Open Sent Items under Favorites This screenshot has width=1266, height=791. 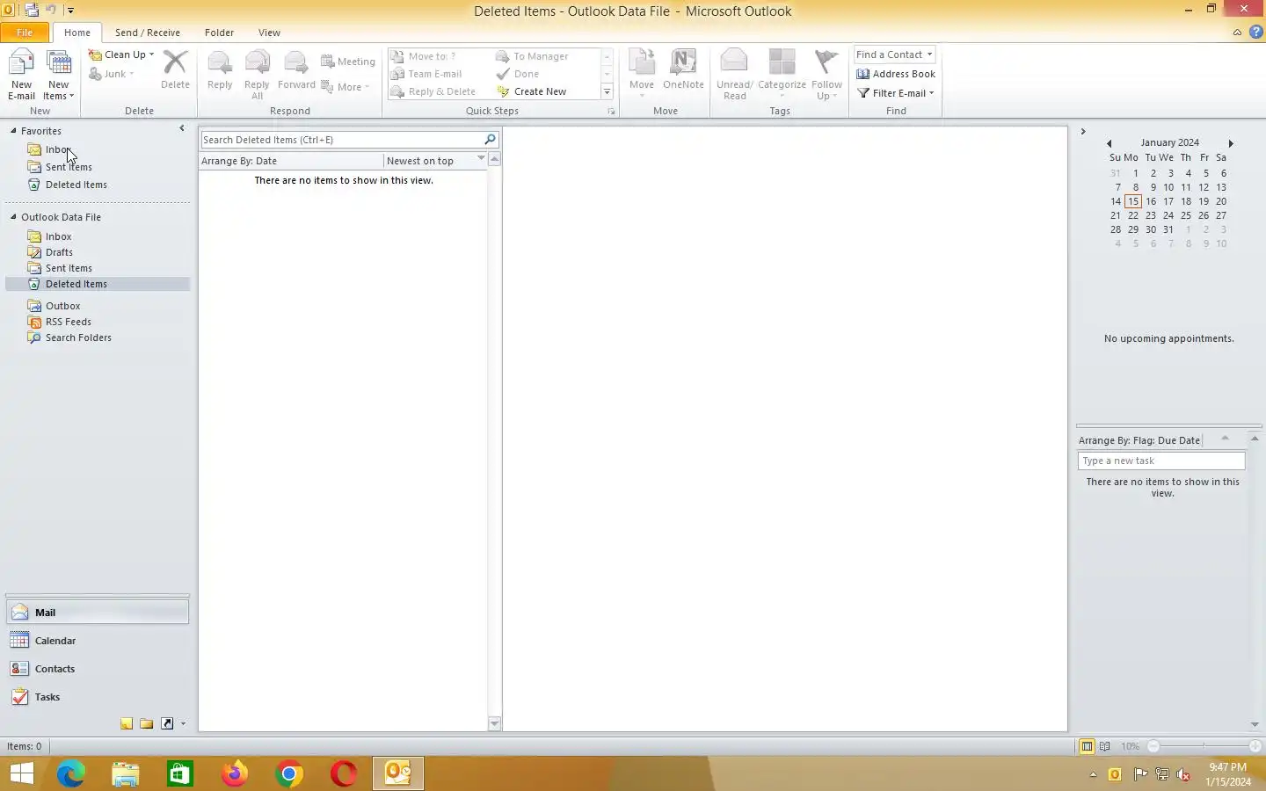tap(69, 167)
